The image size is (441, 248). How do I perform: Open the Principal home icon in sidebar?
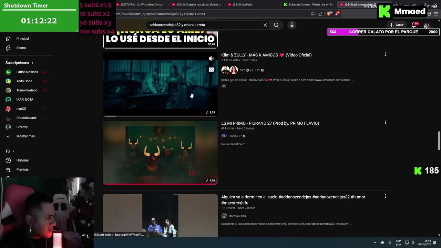pos(8,39)
